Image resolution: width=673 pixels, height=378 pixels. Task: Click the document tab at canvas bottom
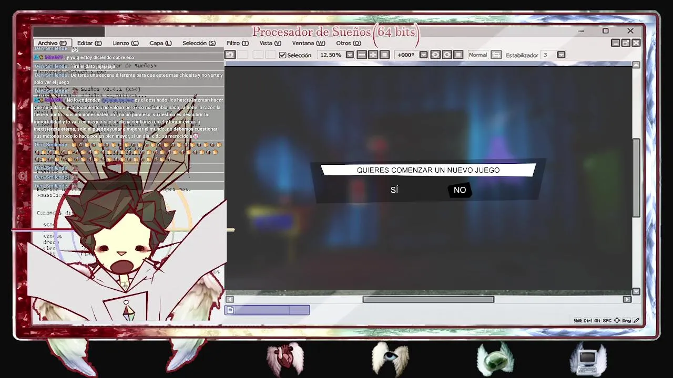(x=267, y=310)
